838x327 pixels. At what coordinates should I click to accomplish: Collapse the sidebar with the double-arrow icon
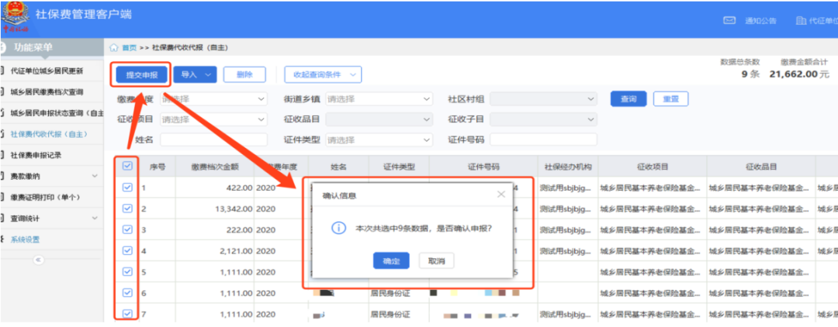click(39, 260)
